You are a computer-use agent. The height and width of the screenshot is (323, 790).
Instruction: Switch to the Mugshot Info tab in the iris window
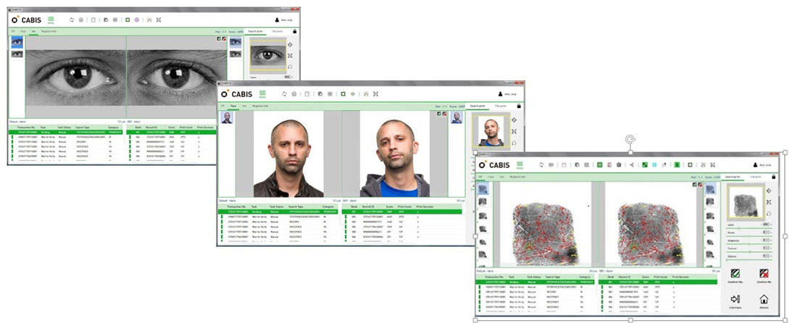(x=50, y=32)
